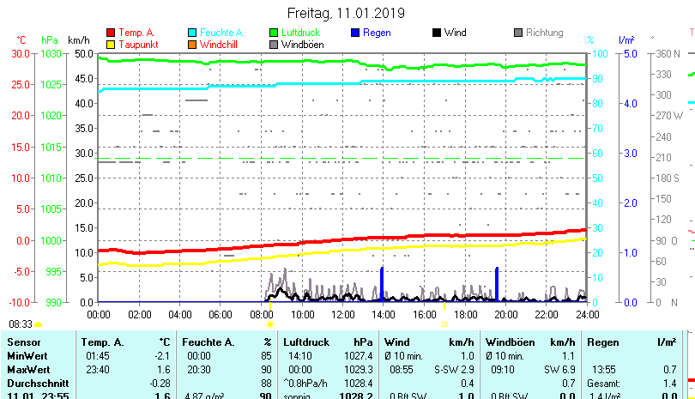Click the gray Richtung legend swatch
695x399 pixels.
[x=518, y=33]
